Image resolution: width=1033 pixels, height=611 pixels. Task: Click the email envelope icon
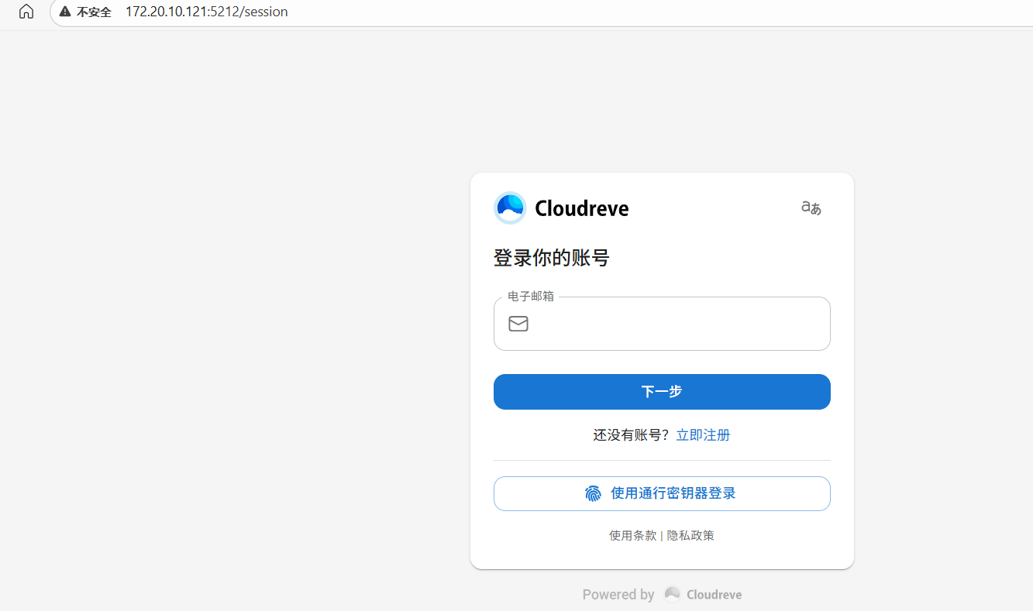pyautogui.click(x=518, y=324)
